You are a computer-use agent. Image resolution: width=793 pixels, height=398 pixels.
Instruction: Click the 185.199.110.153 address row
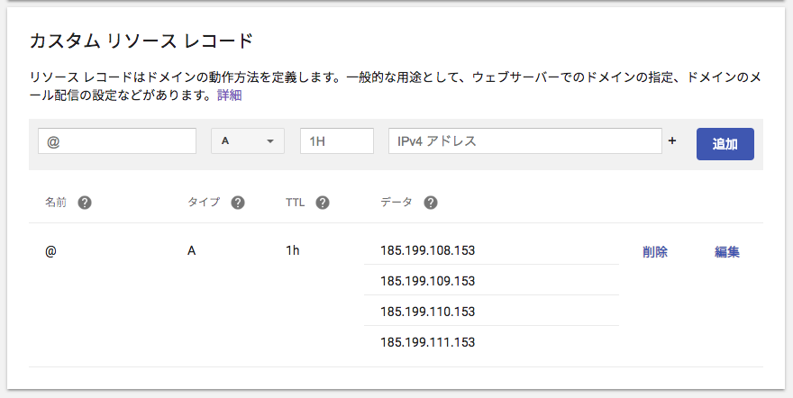(427, 312)
